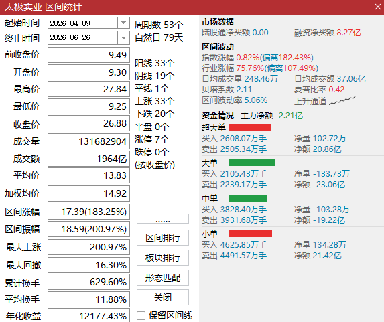Click the 上涨 33个 count
Screen dimensions: 384x322
tap(155, 101)
